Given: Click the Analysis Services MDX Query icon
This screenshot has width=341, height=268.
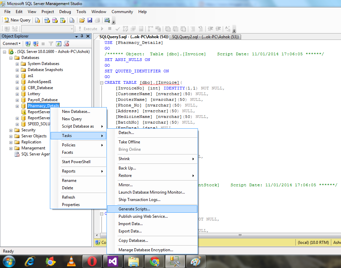Looking at the screenshot, I should [x=47, y=20].
